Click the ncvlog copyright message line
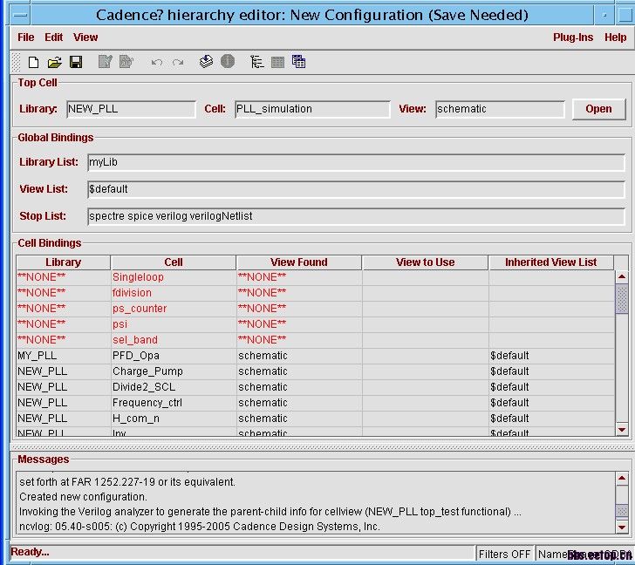This screenshot has height=565, width=635. (200, 527)
